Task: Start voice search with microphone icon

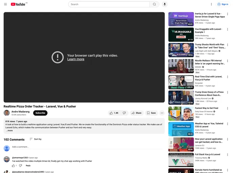Action: pos(165,4)
